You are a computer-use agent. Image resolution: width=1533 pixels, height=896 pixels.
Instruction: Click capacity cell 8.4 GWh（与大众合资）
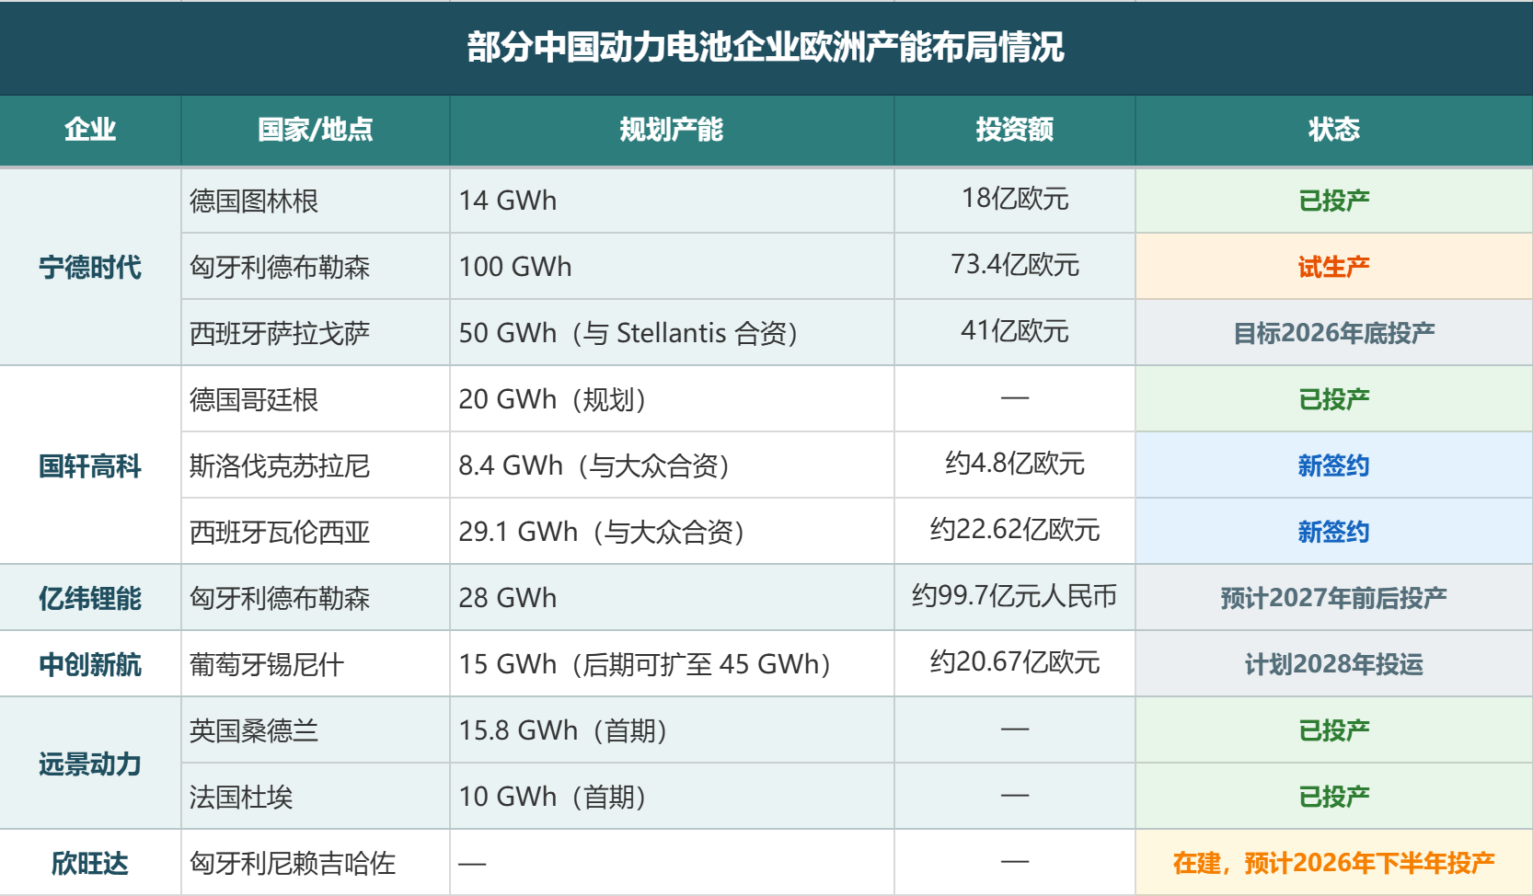672,465
